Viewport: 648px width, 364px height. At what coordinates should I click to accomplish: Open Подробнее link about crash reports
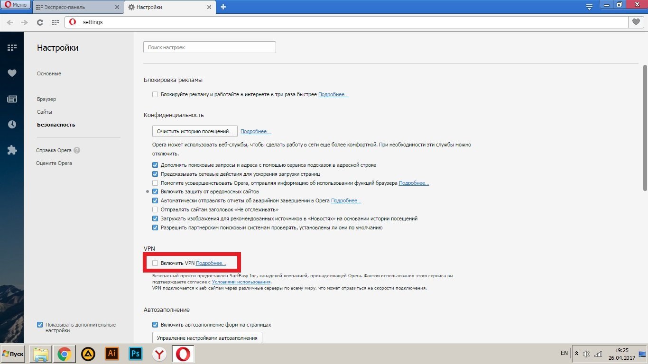click(346, 200)
